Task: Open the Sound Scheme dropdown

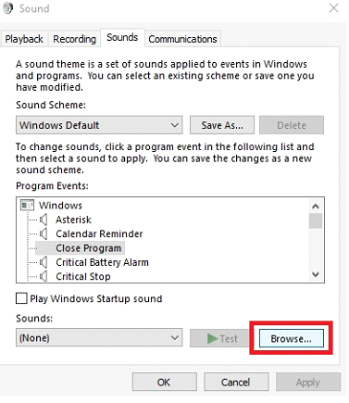Action: [99, 125]
